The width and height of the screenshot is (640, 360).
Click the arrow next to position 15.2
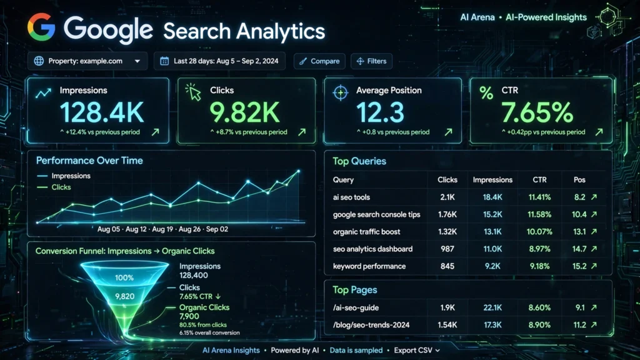594,266
